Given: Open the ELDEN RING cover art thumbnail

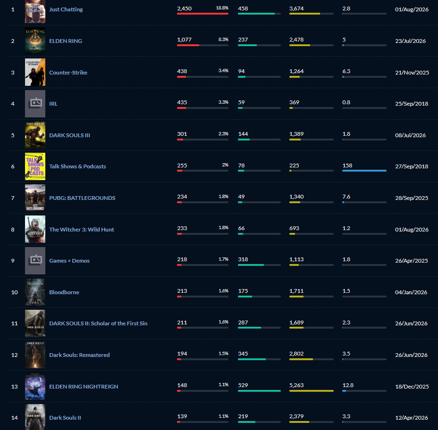Looking at the screenshot, I should click(35, 41).
